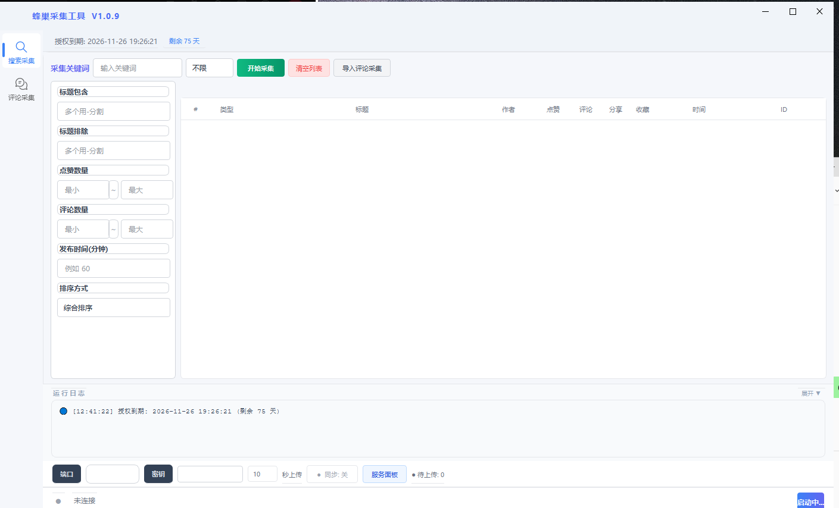Click the ID column header
The width and height of the screenshot is (839, 508).
click(x=784, y=109)
